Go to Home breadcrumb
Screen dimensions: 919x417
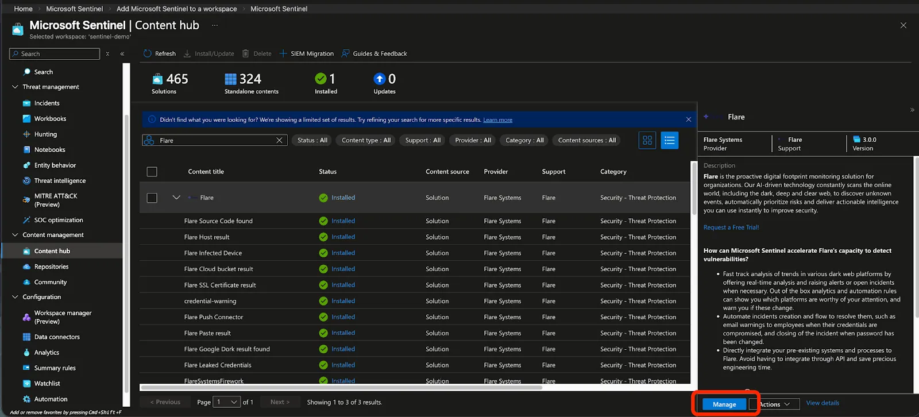[x=23, y=9]
